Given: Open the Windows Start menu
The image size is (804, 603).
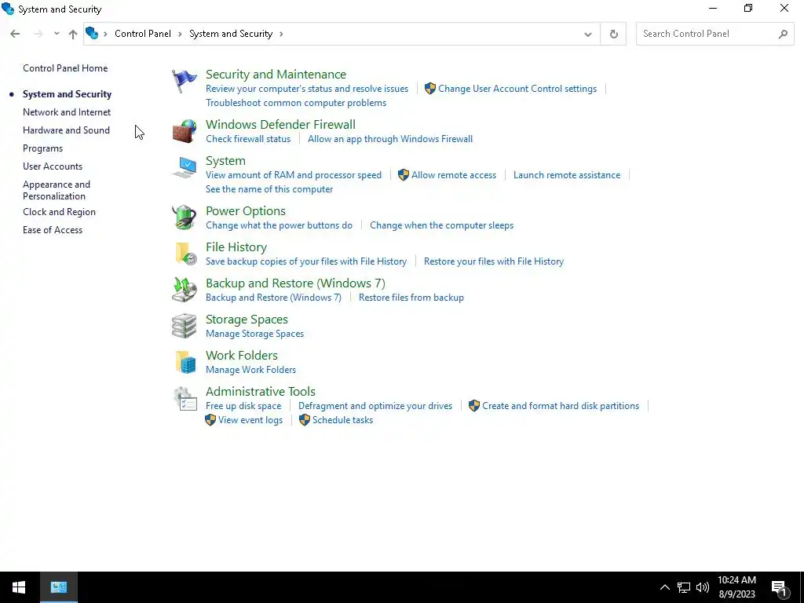Looking at the screenshot, I should pyautogui.click(x=19, y=587).
